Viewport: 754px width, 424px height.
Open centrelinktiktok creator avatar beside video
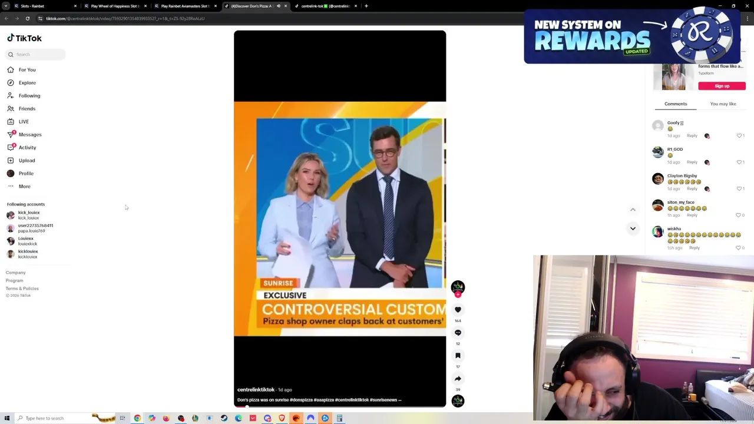point(458,287)
